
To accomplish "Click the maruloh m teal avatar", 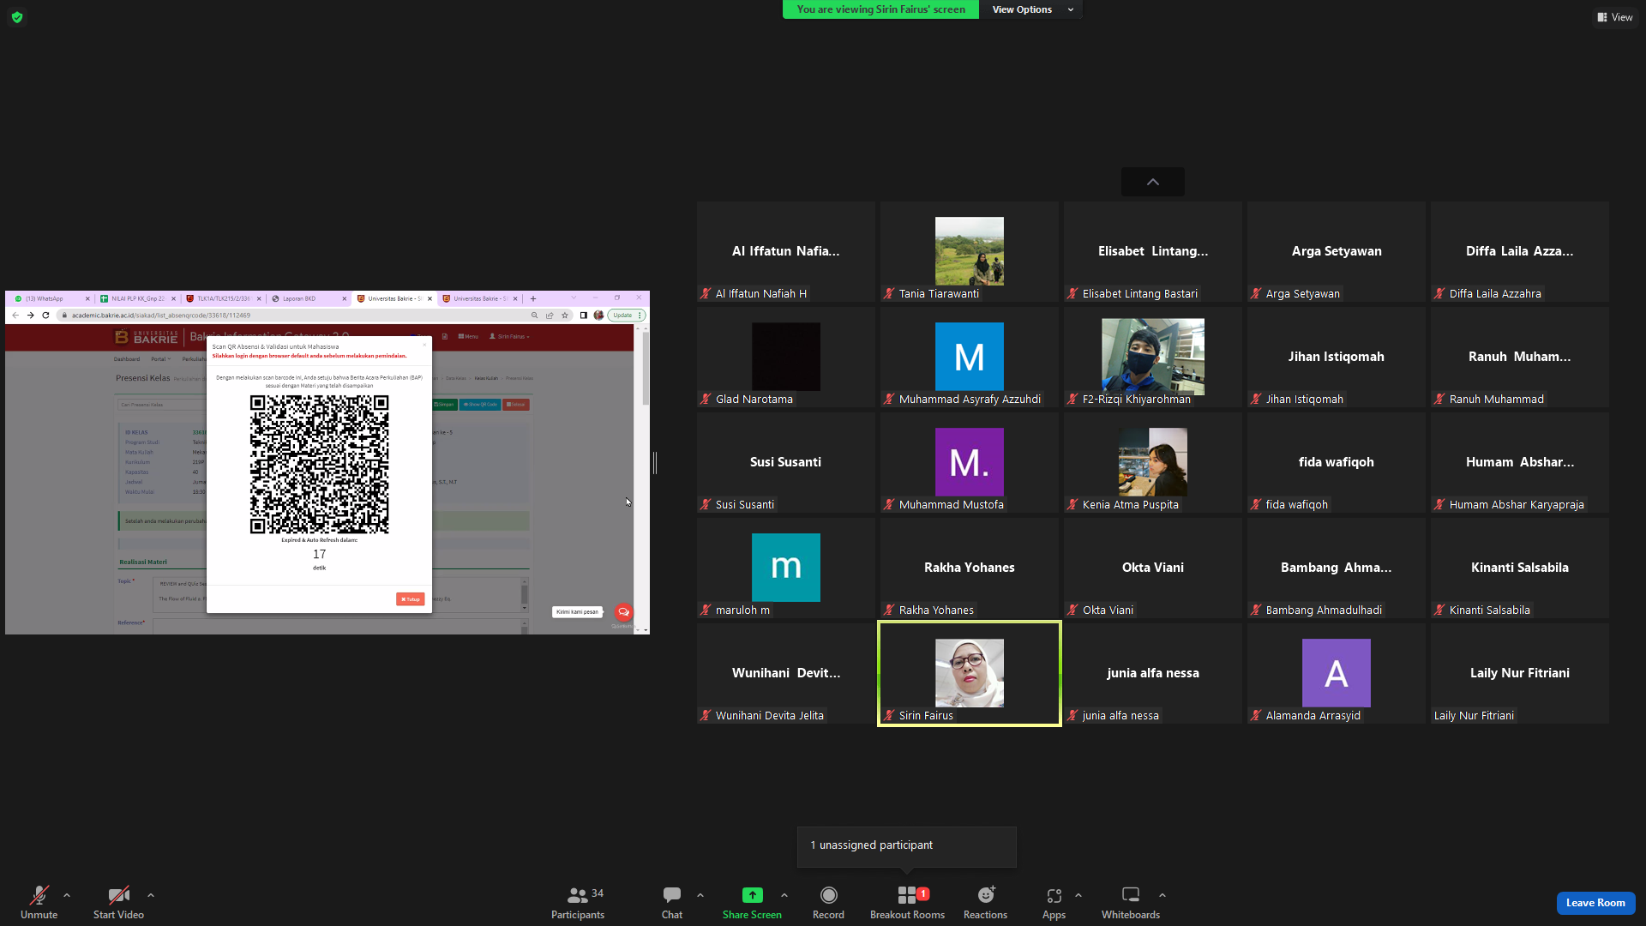I will coord(786,568).
